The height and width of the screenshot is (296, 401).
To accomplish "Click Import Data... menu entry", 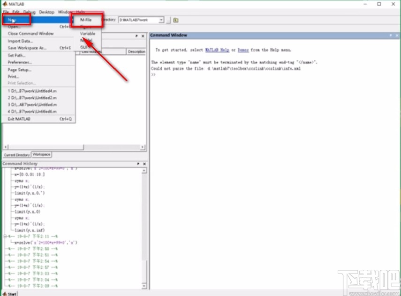I will point(20,41).
